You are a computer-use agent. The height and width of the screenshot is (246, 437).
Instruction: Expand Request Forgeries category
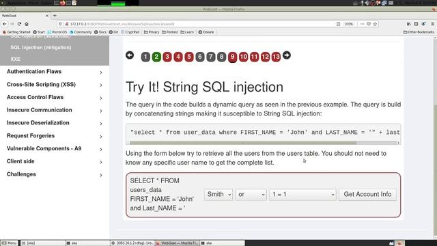55,136
